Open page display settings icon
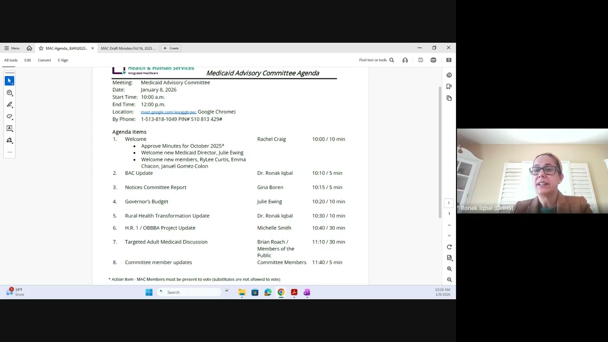608x342 pixels. (449, 258)
